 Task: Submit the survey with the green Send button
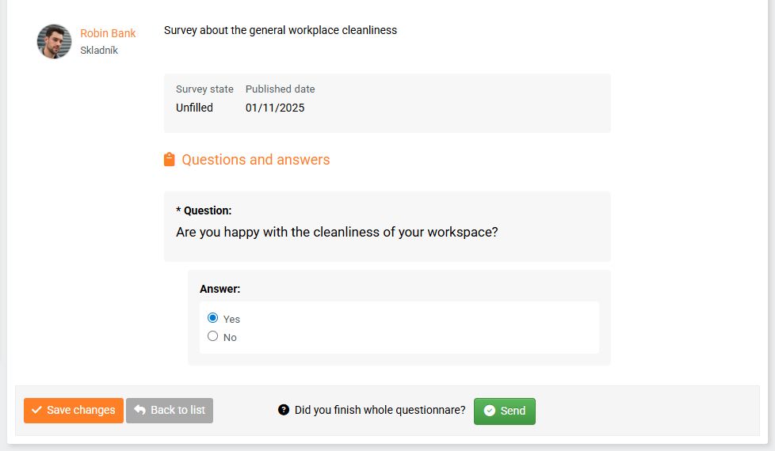pyautogui.click(x=505, y=411)
